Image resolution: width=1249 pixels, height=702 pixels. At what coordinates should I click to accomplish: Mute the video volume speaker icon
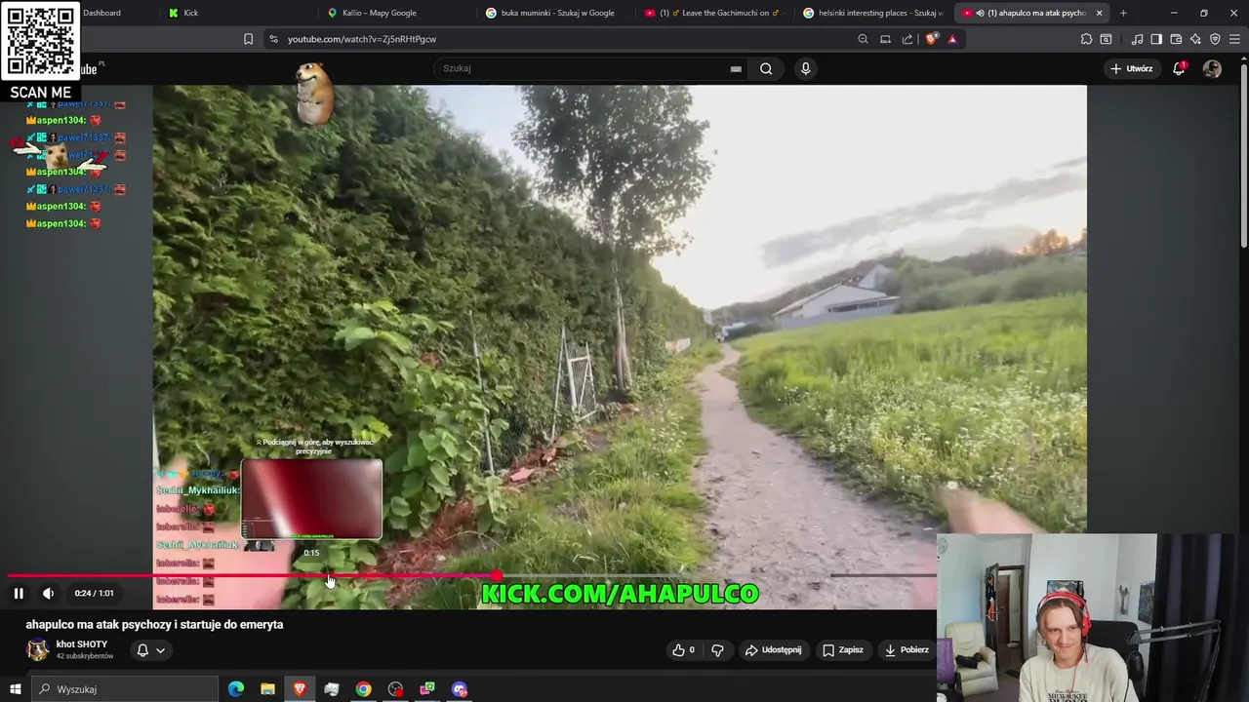48,593
